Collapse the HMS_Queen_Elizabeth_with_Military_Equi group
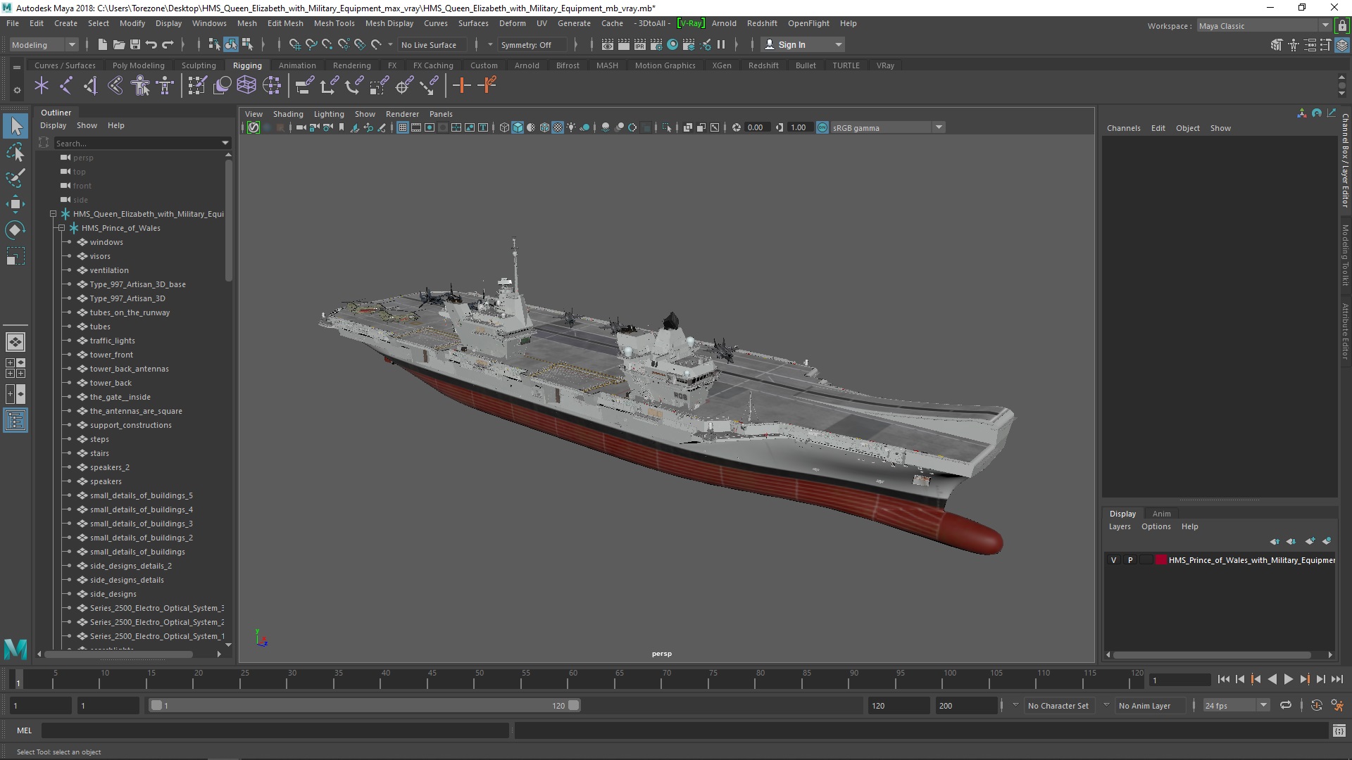 [x=53, y=214]
